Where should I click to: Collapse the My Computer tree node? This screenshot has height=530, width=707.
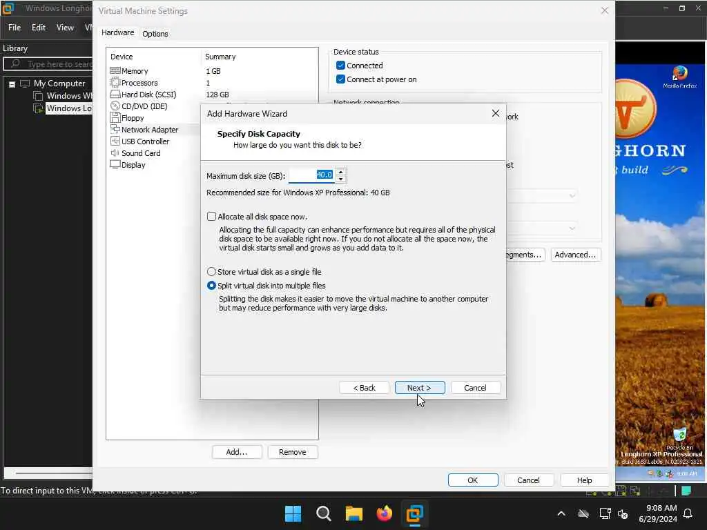tap(12, 84)
